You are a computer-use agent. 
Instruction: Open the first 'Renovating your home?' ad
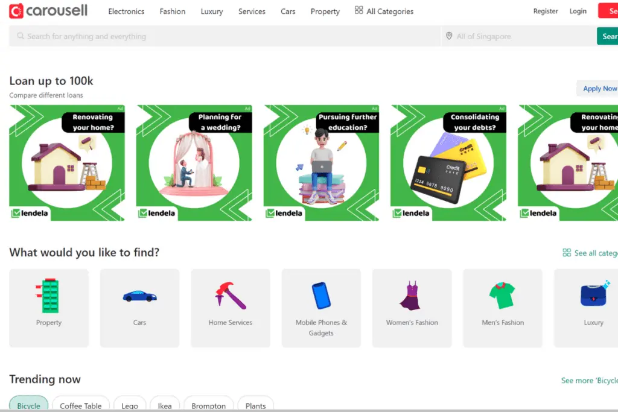67,163
